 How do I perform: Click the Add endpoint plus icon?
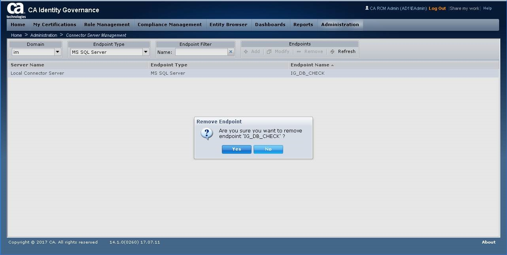(246, 52)
